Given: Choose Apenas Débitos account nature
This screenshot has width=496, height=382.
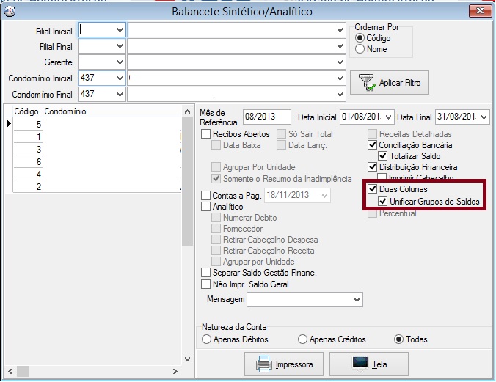Looking at the screenshot, I should pyautogui.click(x=207, y=339).
